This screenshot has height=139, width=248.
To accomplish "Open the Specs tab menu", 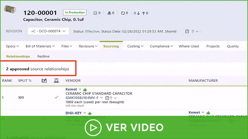I will coord(12,46).
